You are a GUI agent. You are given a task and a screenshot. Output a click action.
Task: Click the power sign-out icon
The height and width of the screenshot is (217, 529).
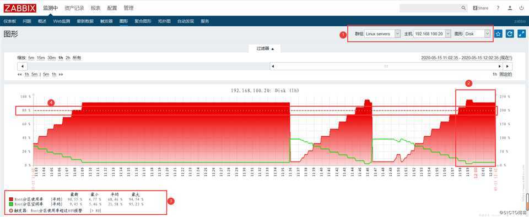(x=522, y=8)
